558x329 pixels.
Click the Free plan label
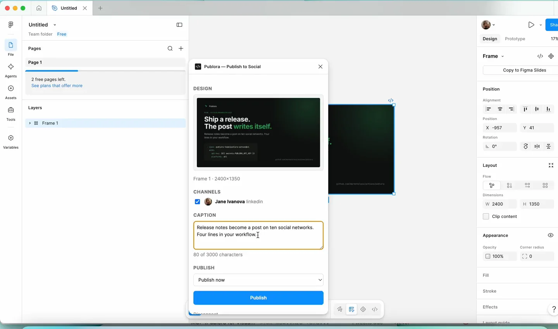(62, 34)
